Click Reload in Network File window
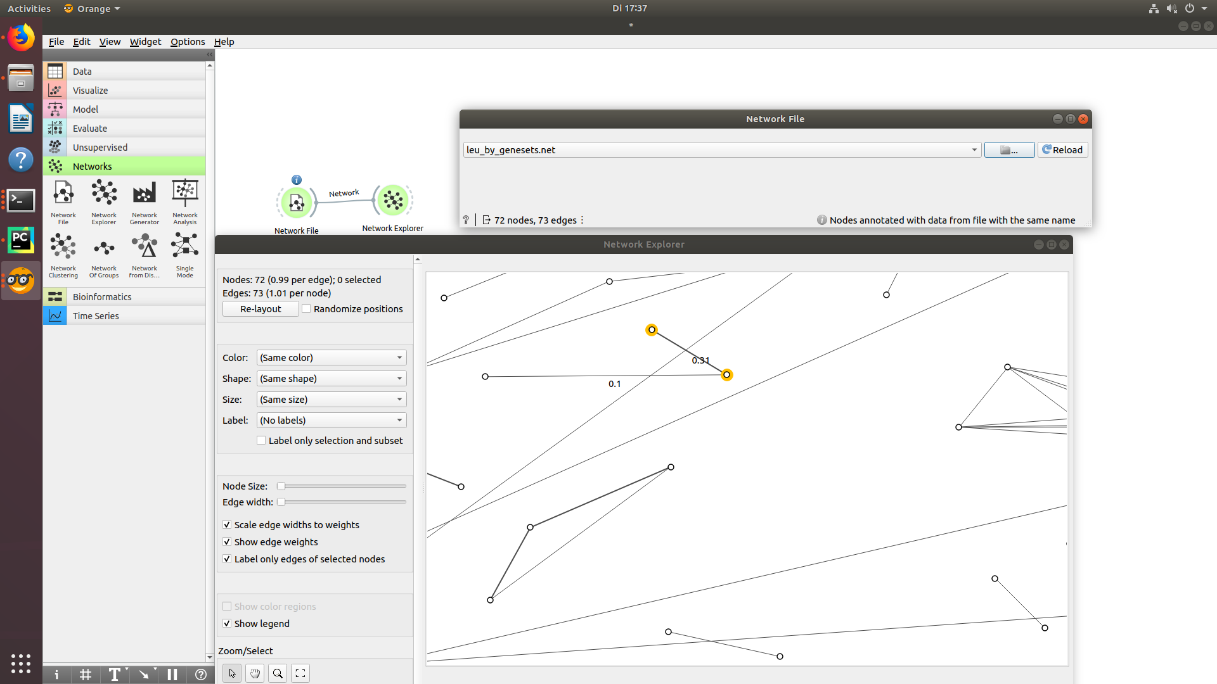The width and height of the screenshot is (1217, 684). point(1062,150)
